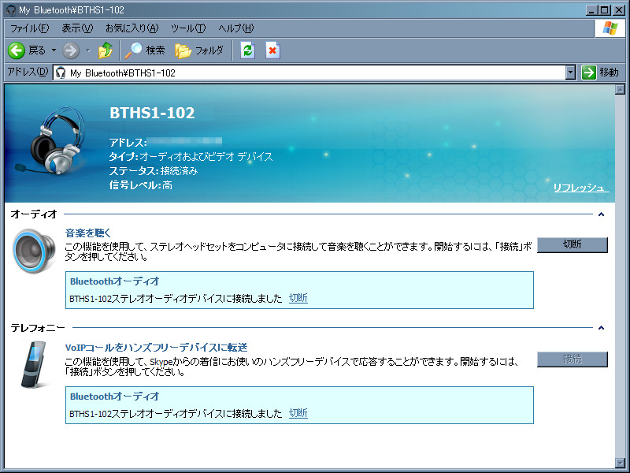This screenshot has width=630, height=473.
Task: Maximize the My Bluetooth window
Action: point(604,10)
